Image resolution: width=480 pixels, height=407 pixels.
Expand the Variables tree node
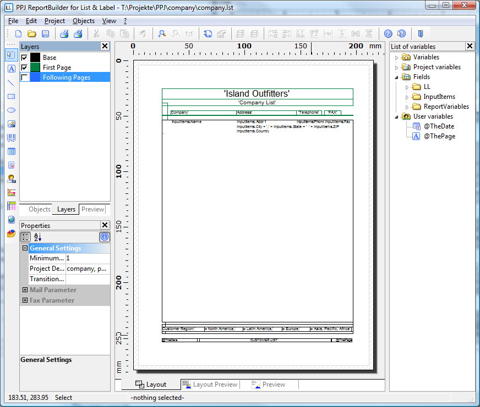(x=396, y=58)
